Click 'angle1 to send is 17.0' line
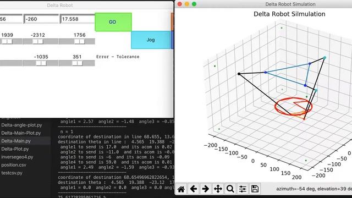 [116, 147]
